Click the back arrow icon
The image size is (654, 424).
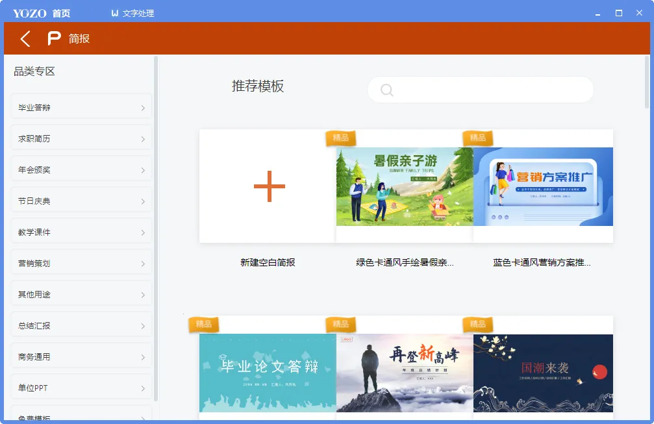[x=25, y=39]
